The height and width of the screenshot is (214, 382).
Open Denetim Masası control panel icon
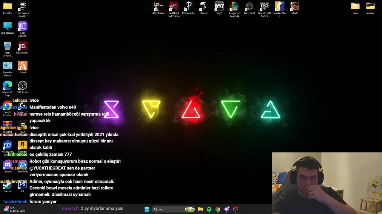7,69
